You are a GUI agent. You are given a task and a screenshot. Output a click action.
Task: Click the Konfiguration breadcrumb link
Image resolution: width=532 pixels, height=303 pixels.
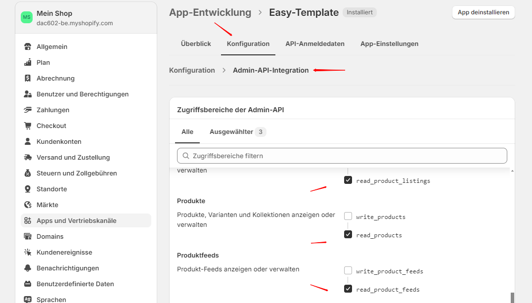point(192,70)
